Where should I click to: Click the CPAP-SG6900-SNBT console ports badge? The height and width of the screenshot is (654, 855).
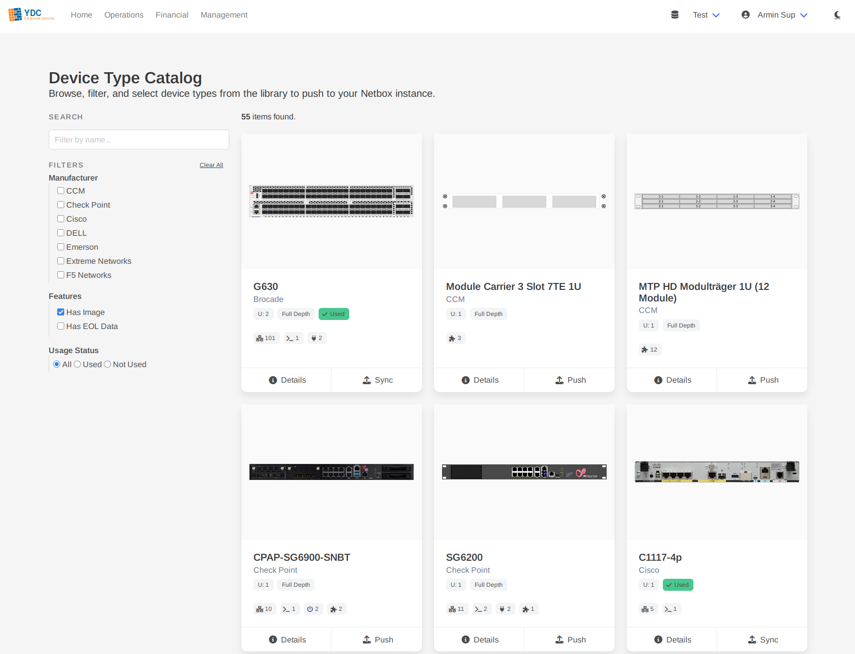290,609
